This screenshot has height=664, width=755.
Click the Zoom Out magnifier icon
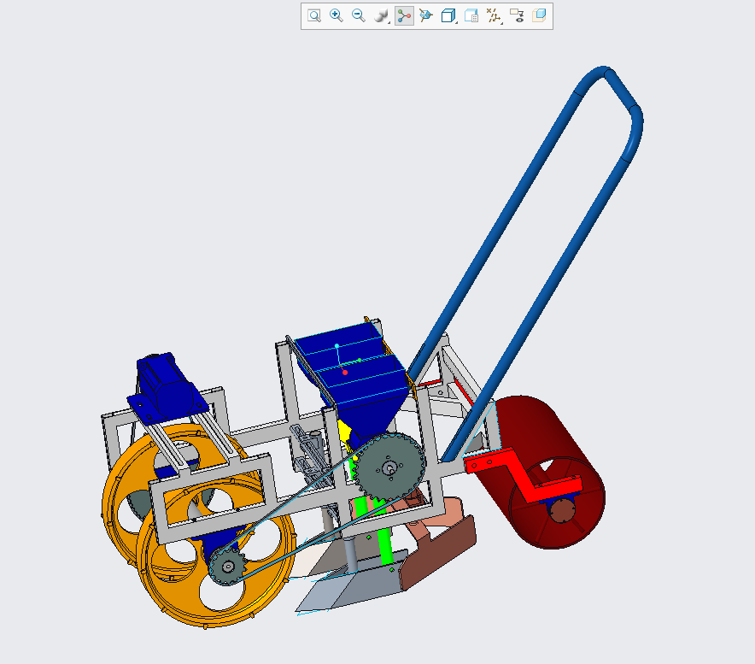point(359,15)
